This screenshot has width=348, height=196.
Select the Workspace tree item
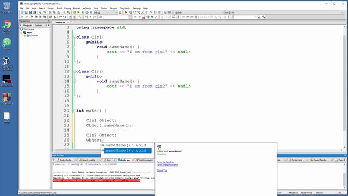29,29
